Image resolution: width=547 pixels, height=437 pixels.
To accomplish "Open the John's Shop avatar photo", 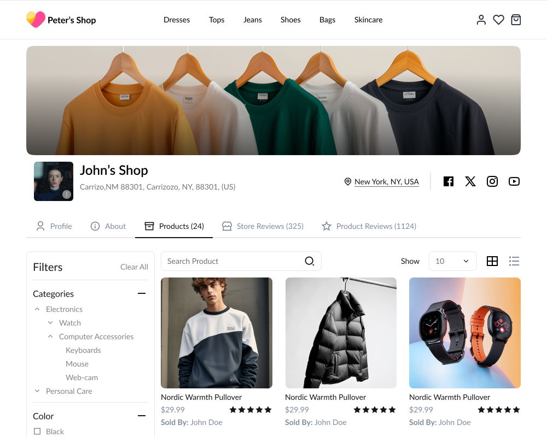I will [54, 181].
